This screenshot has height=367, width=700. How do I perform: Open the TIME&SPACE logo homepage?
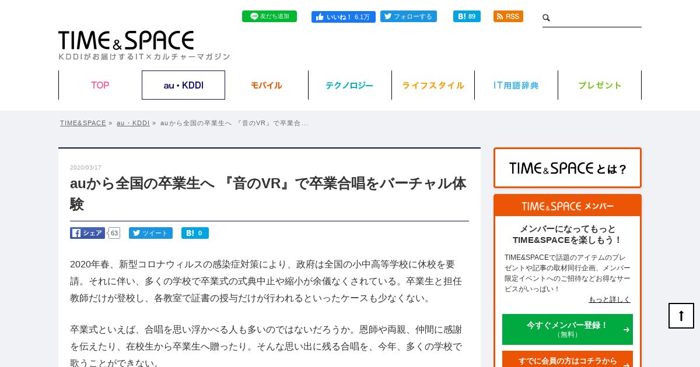pyautogui.click(x=126, y=40)
